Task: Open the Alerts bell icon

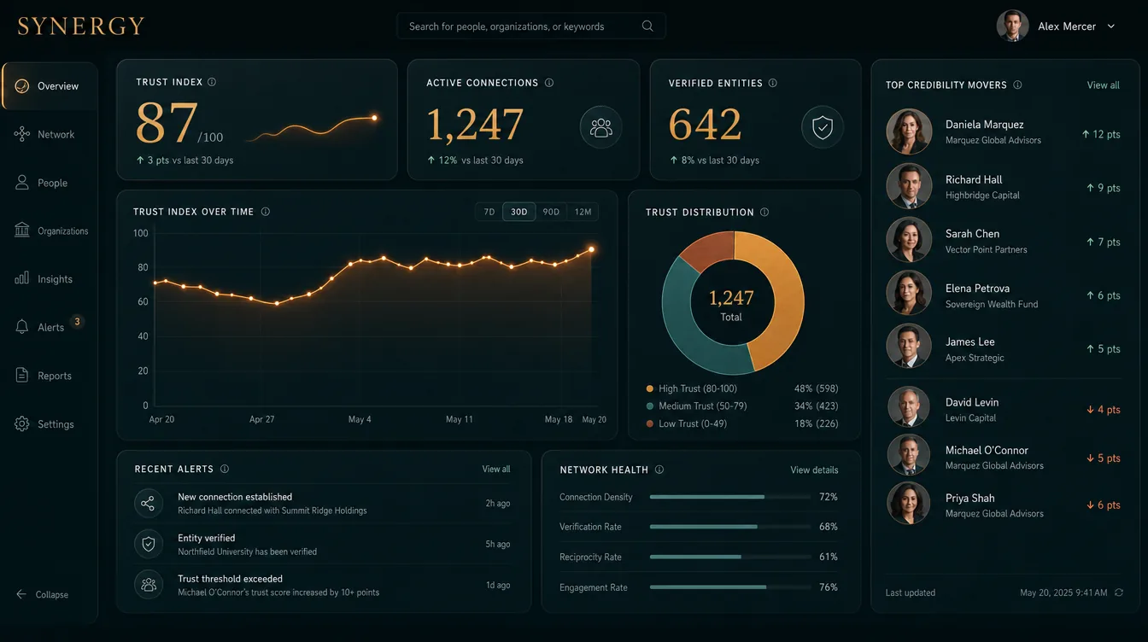Action: pos(22,327)
